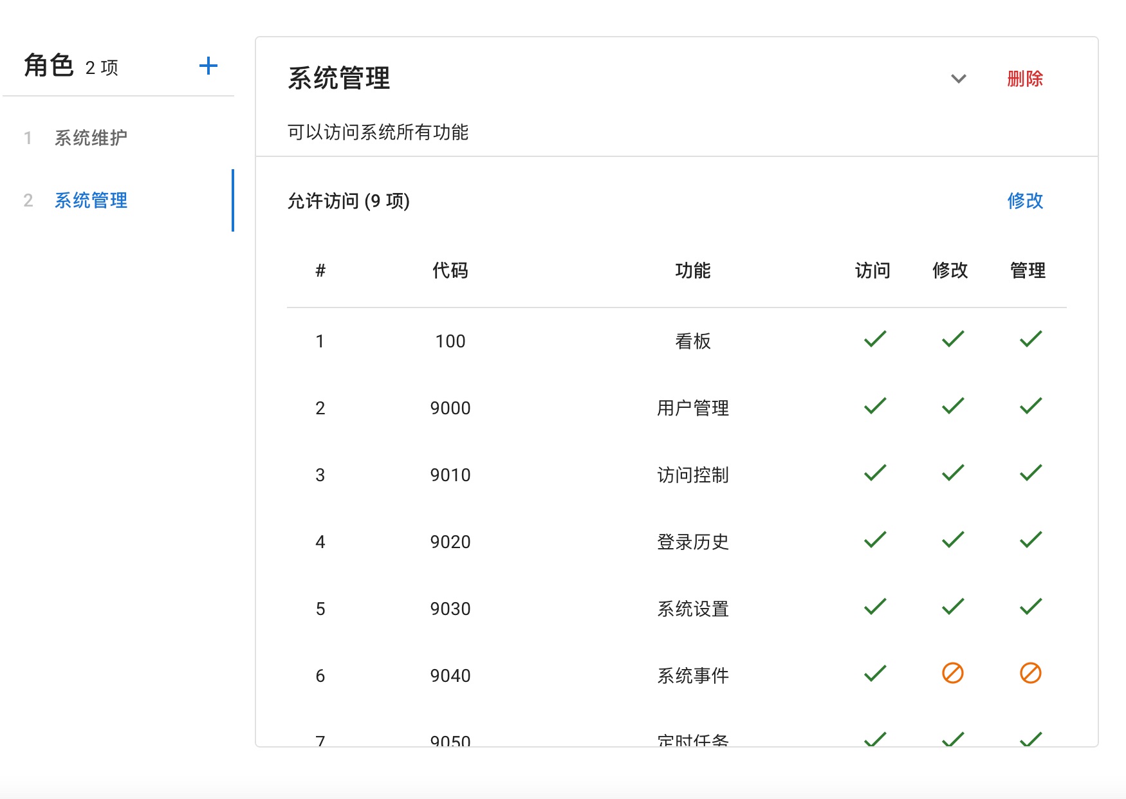Click the 系统设置 function name
This screenshot has width=1126, height=799.
click(x=693, y=609)
